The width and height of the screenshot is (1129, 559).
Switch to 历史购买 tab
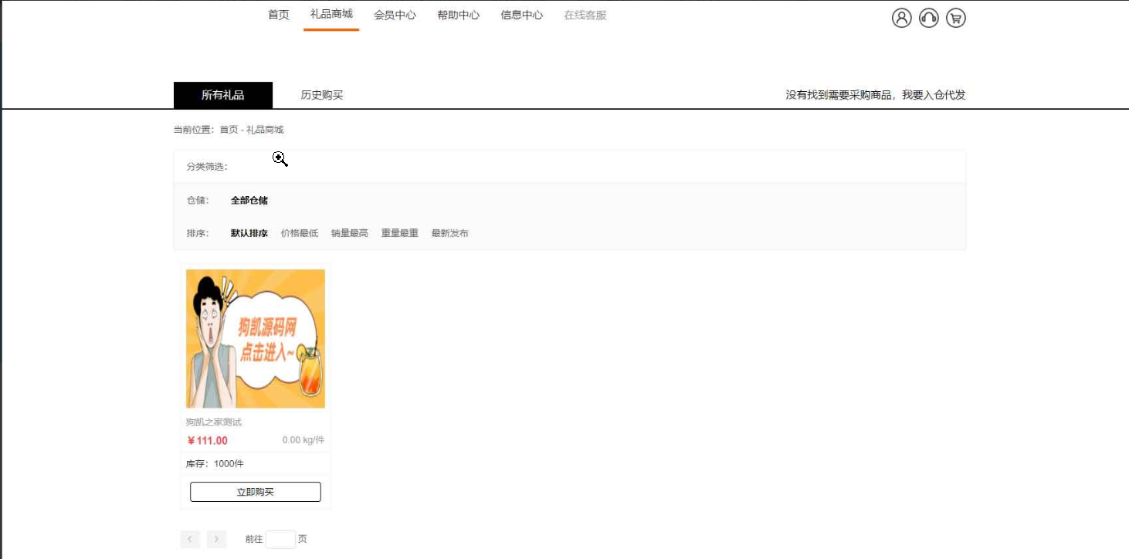[322, 95]
